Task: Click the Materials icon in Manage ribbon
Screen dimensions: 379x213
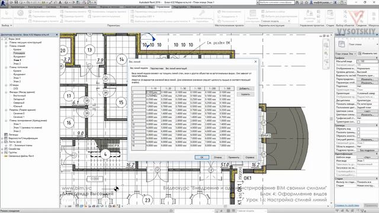Action: [x=21, y=14]
